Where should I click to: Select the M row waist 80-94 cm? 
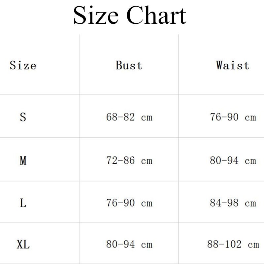pos(233,160)
